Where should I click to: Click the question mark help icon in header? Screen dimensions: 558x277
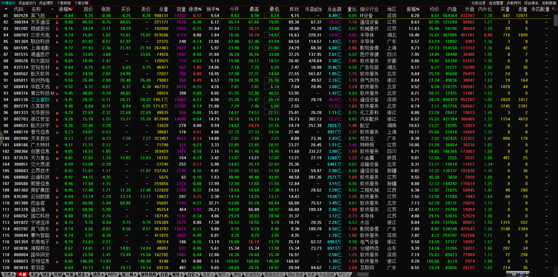[x=552, y=9]
